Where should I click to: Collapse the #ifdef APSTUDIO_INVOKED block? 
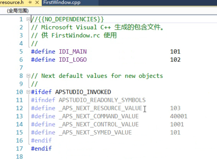coord(28,92)
